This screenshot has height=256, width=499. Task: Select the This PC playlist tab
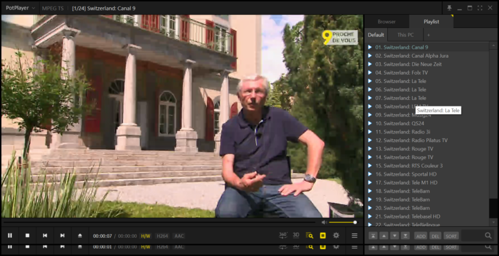[405, 35]
